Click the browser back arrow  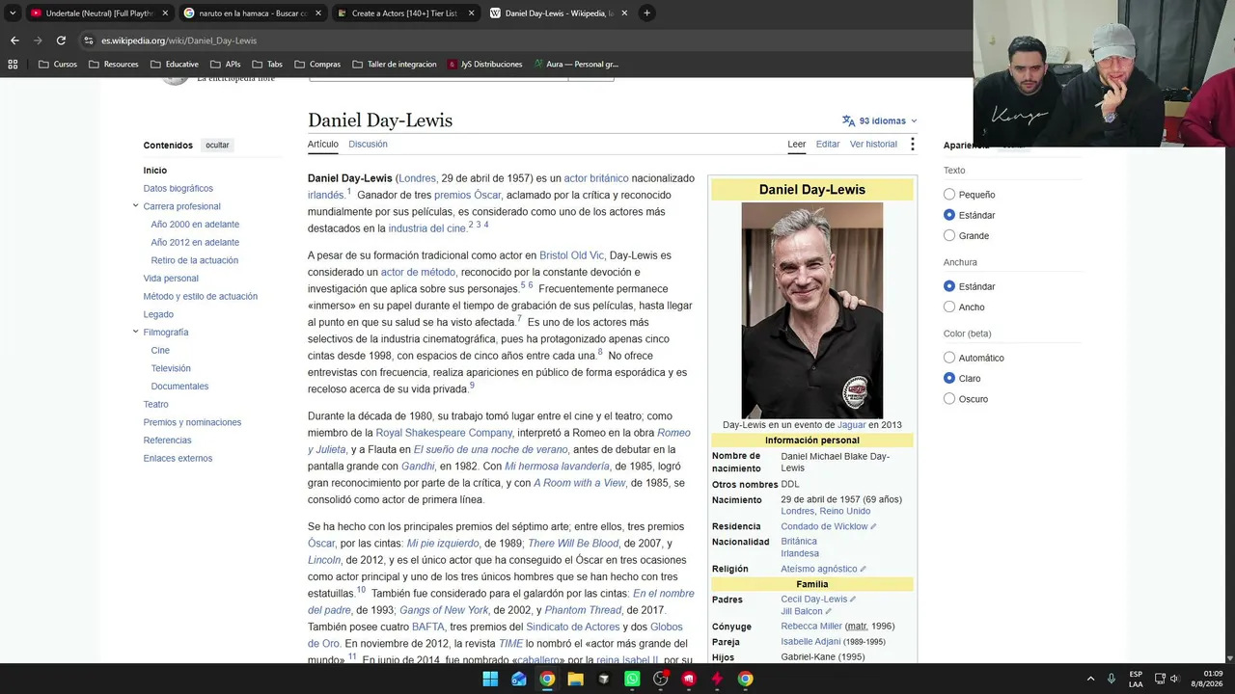point(14,40)
